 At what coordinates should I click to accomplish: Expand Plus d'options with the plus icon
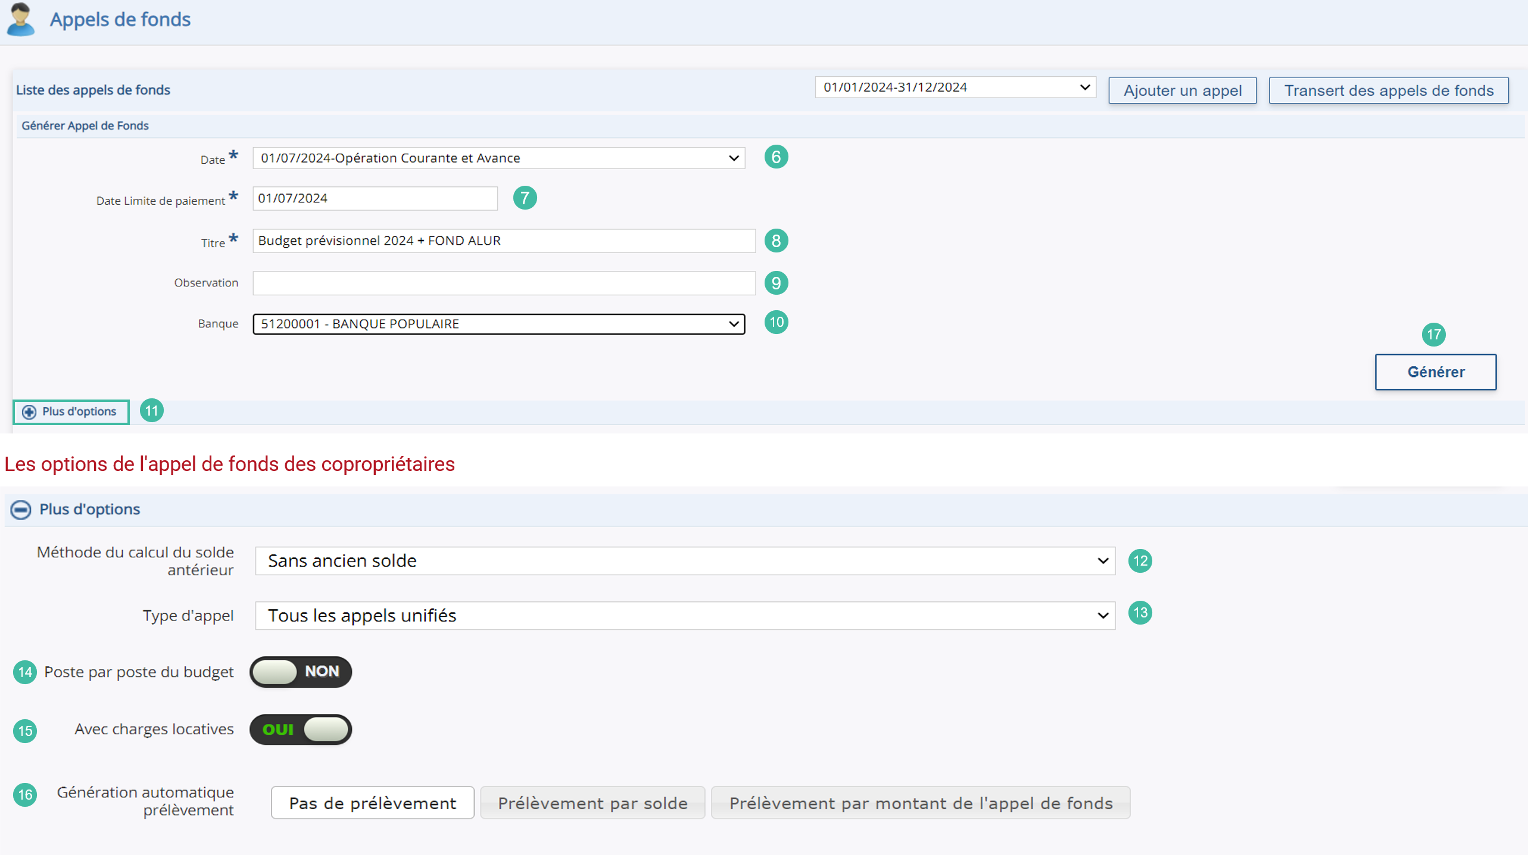tap(29, 412)
